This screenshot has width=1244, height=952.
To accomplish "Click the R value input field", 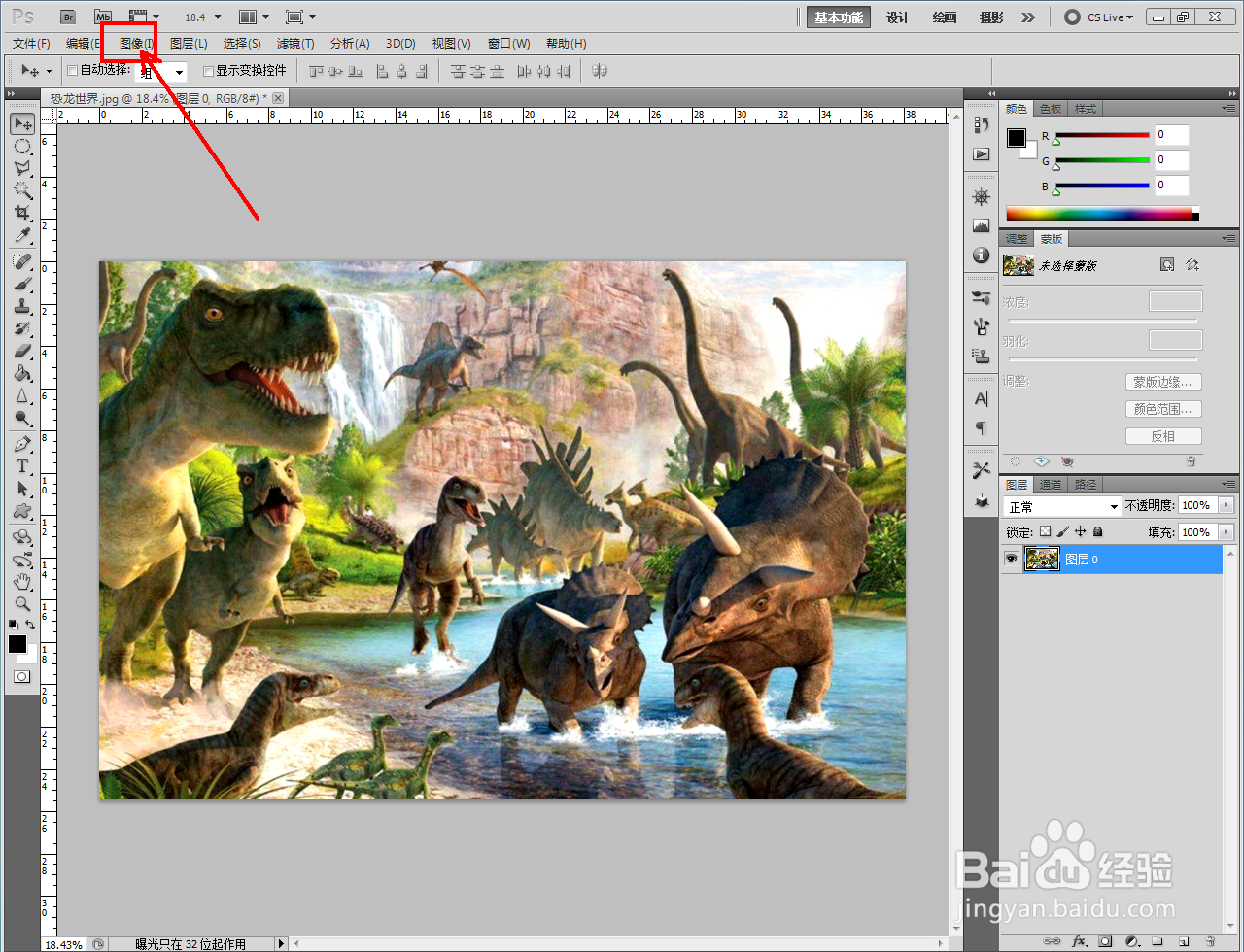I will [1171, 134].
